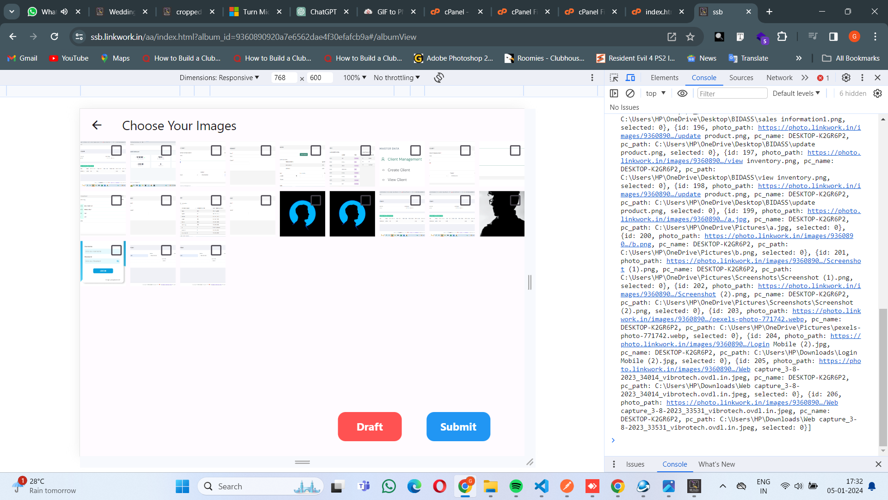This screenshot has height=500, width=888.
Task: Open the Dimensions: Responsive dropdown
Action: pyautogui.click(x=219, y=78)
